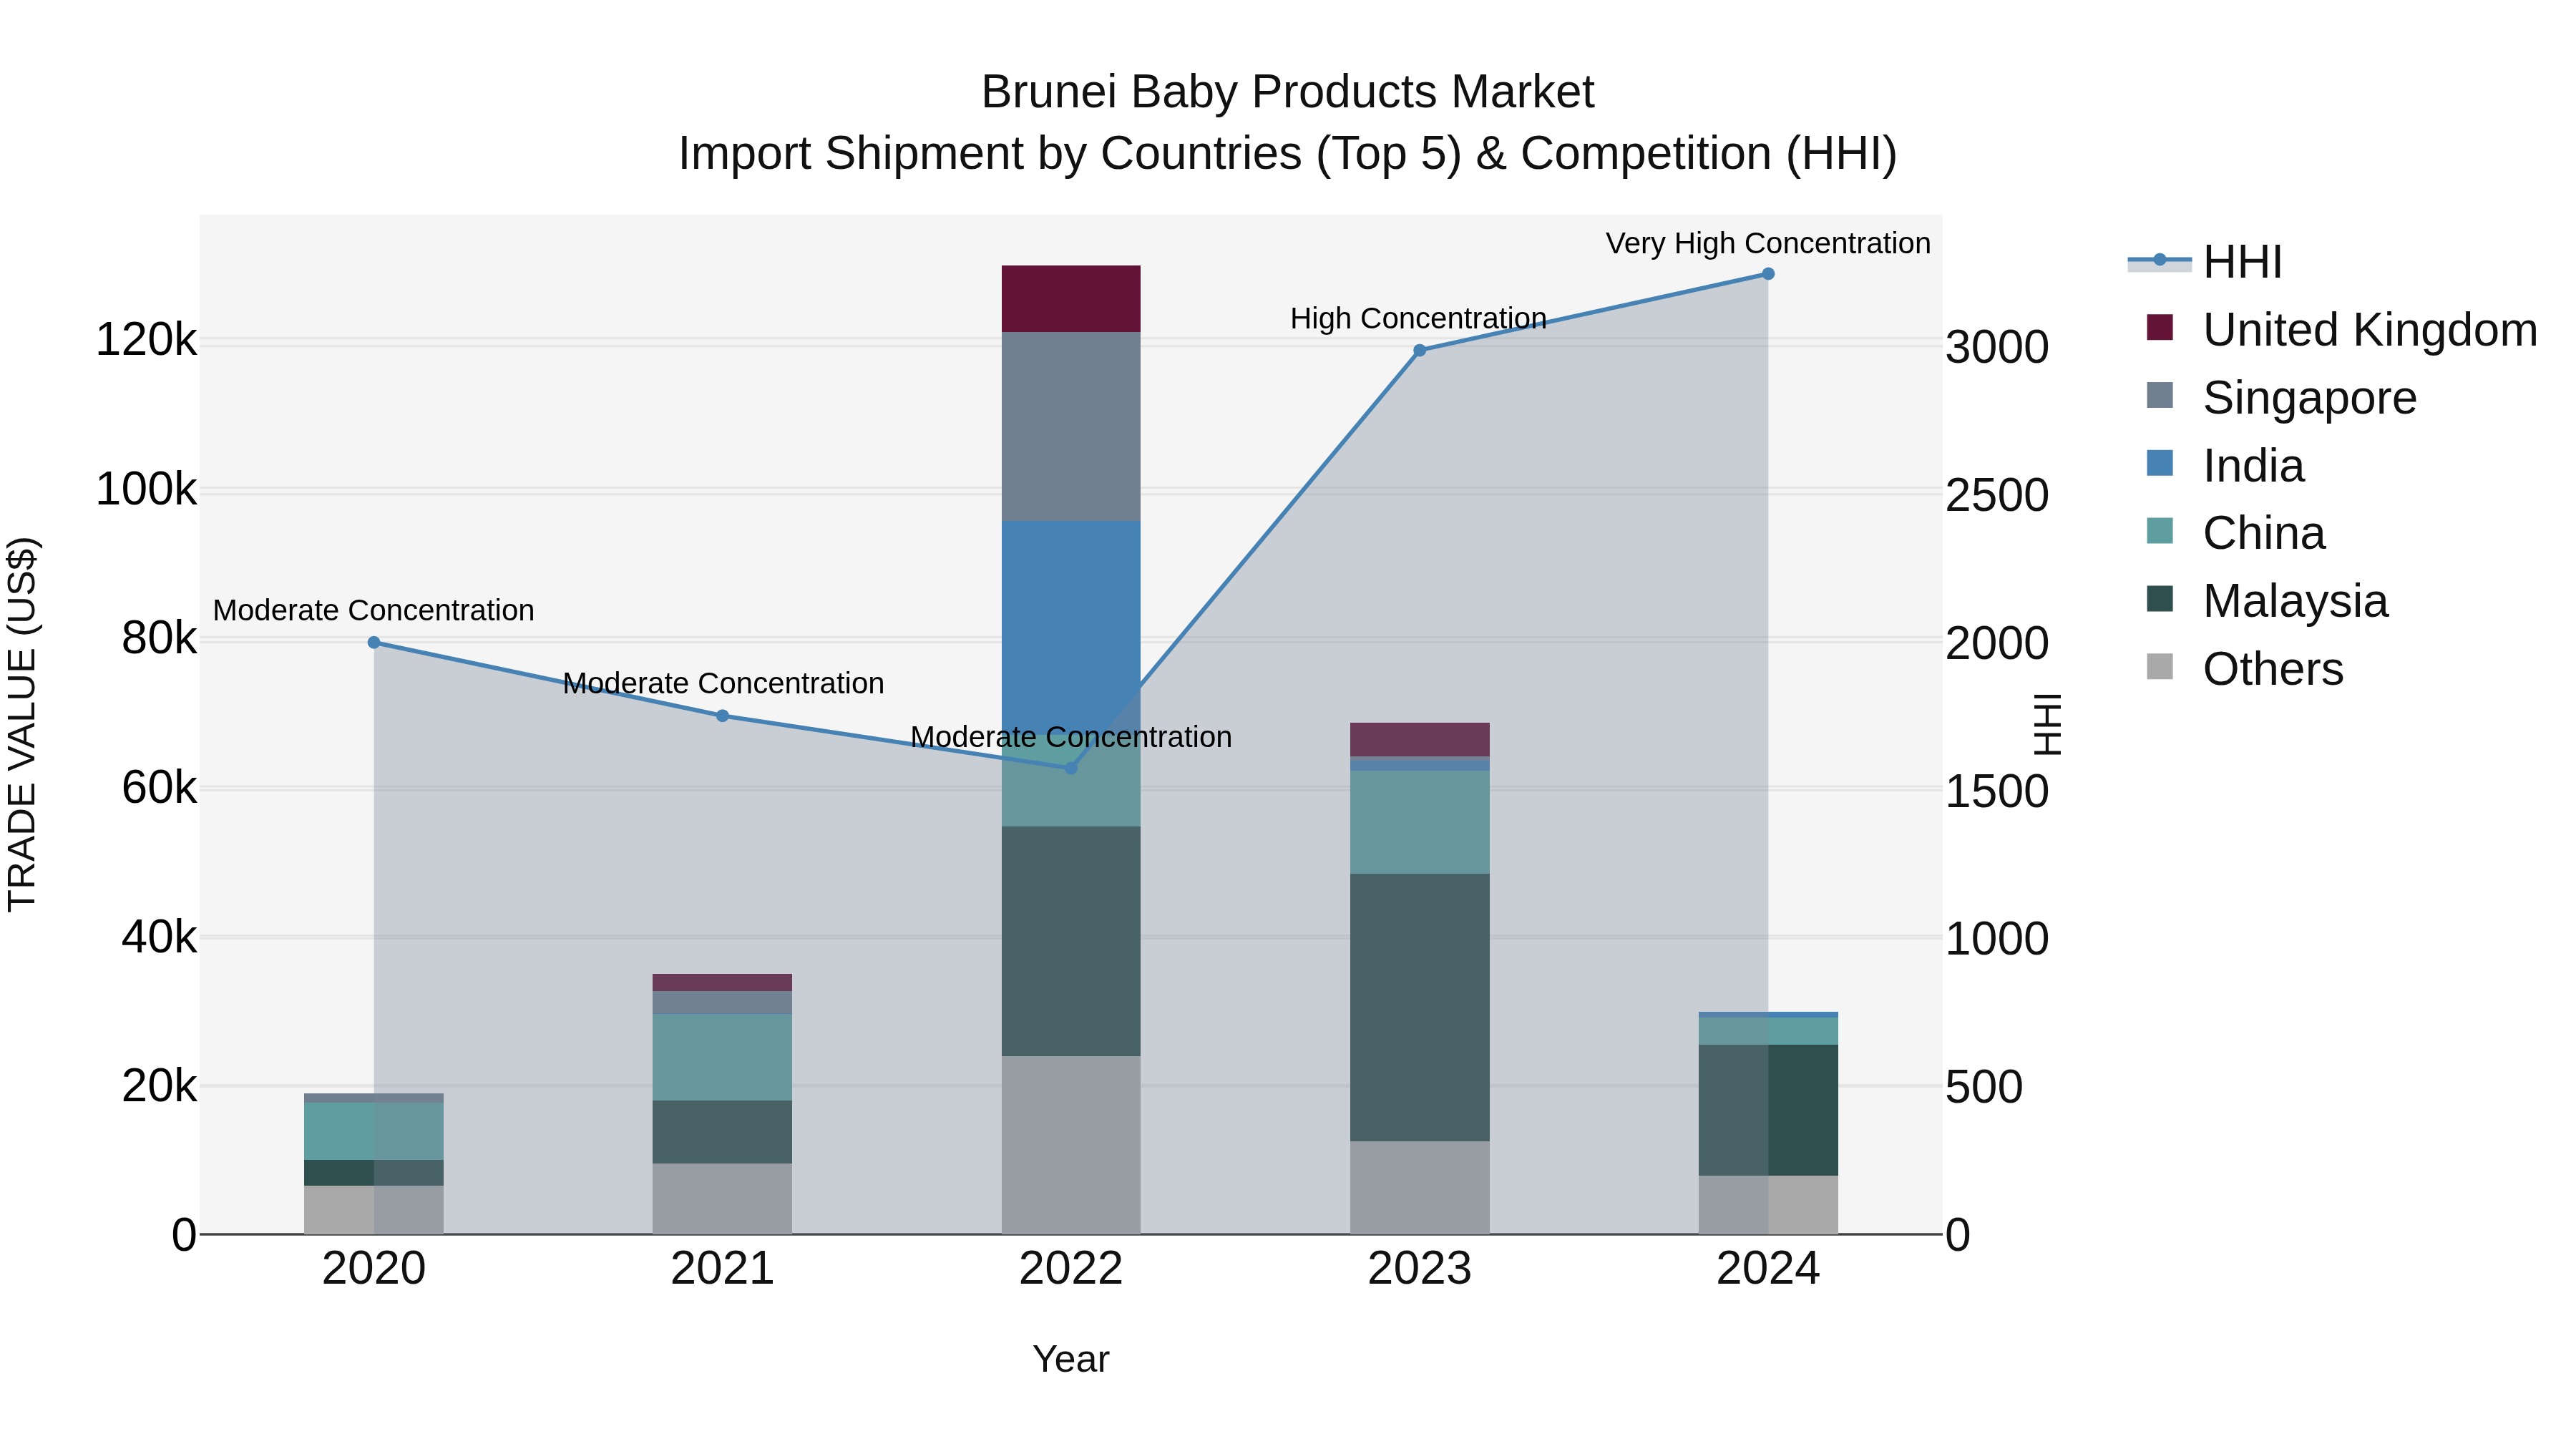Click the 'Brunei Baby Products Market' chart title
This screenshot has width=2576, height=1449.
pyautogui.click(x=1288, y=92)
